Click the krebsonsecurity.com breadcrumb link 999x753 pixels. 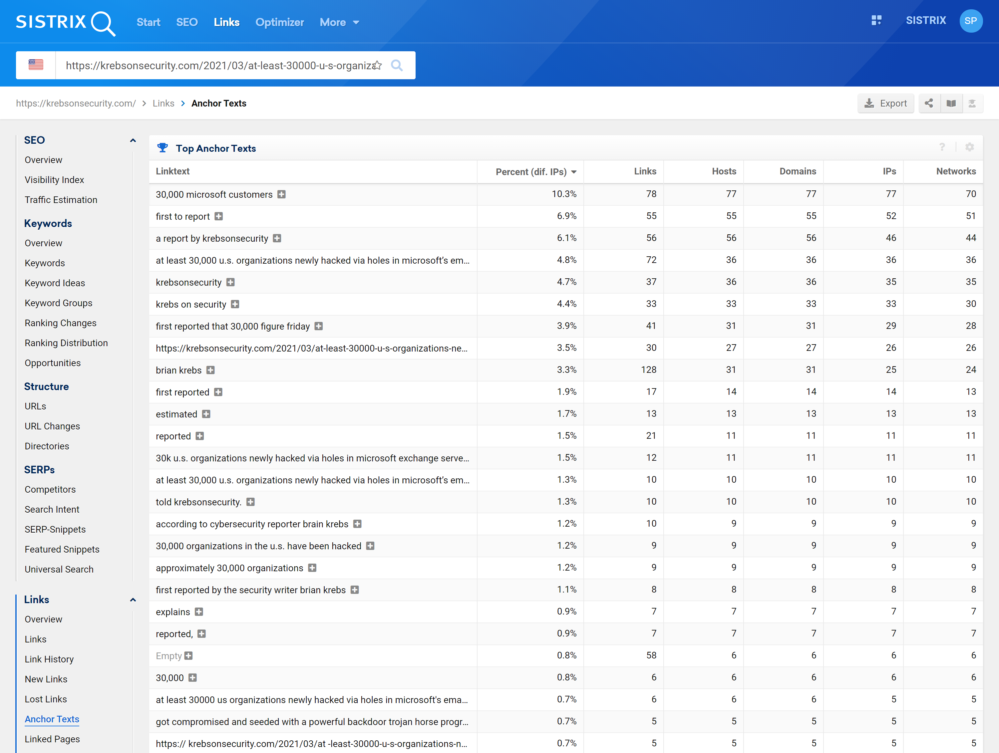click(x=76, y=104)
